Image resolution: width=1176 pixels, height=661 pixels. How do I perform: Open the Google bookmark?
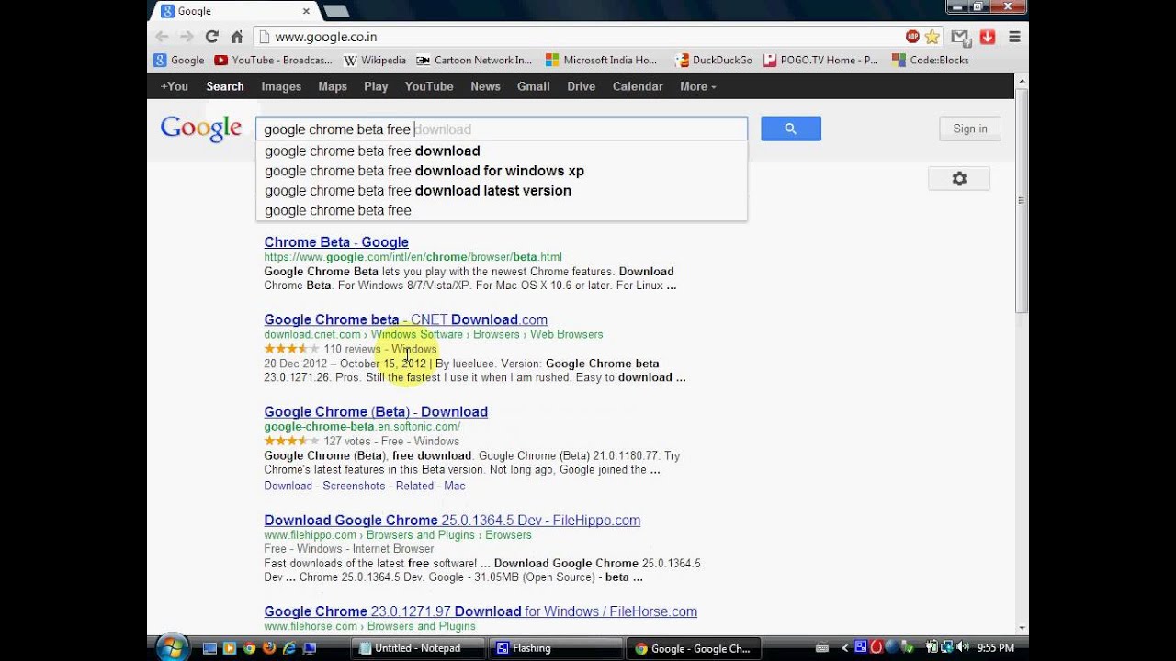point(179,60)
